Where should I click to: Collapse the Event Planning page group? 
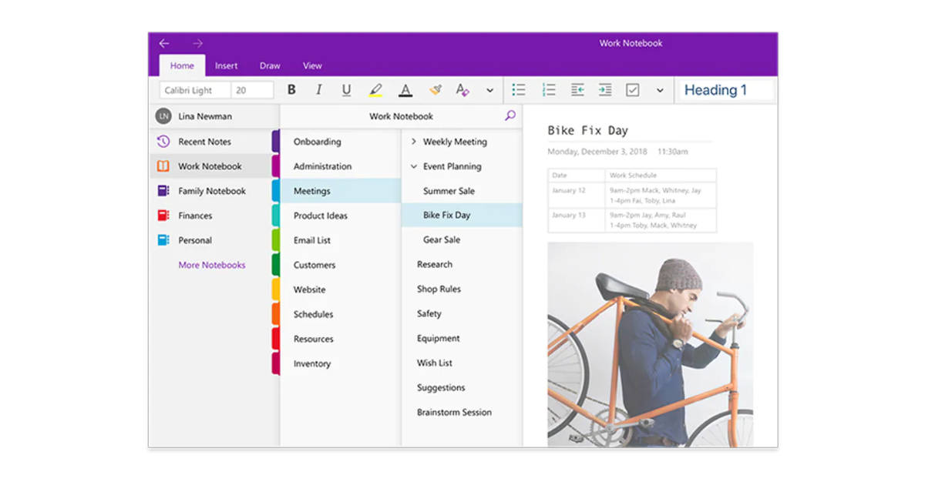[x=414, y=166]
